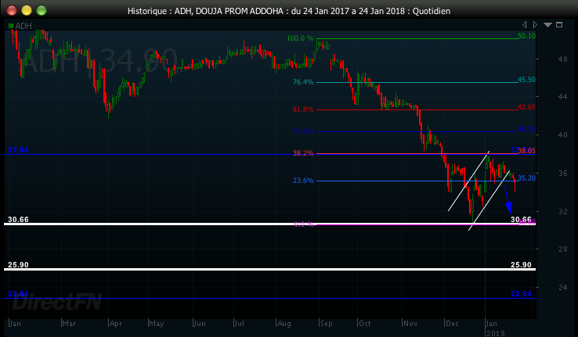
Task: Click the 23.6% Fibonacci level label
Action: (x=302, y=181)
